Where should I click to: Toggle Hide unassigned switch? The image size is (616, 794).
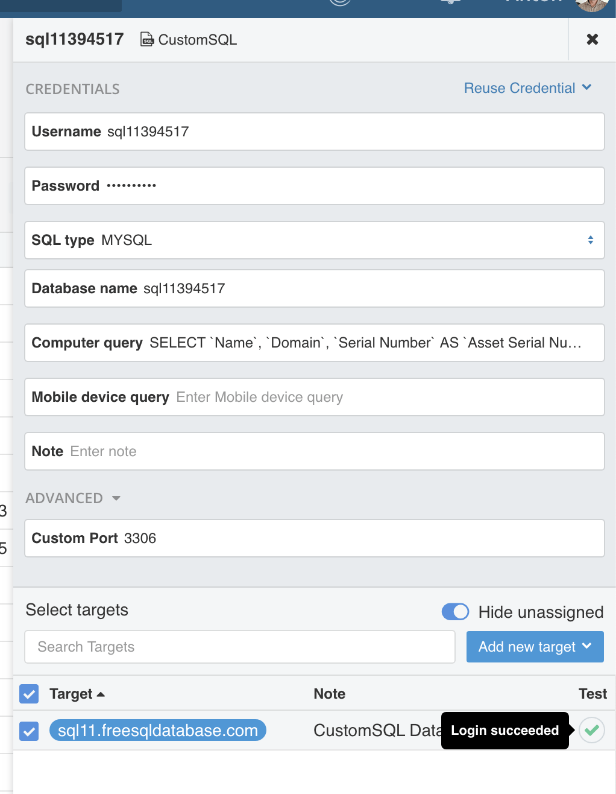coord(455,612)
